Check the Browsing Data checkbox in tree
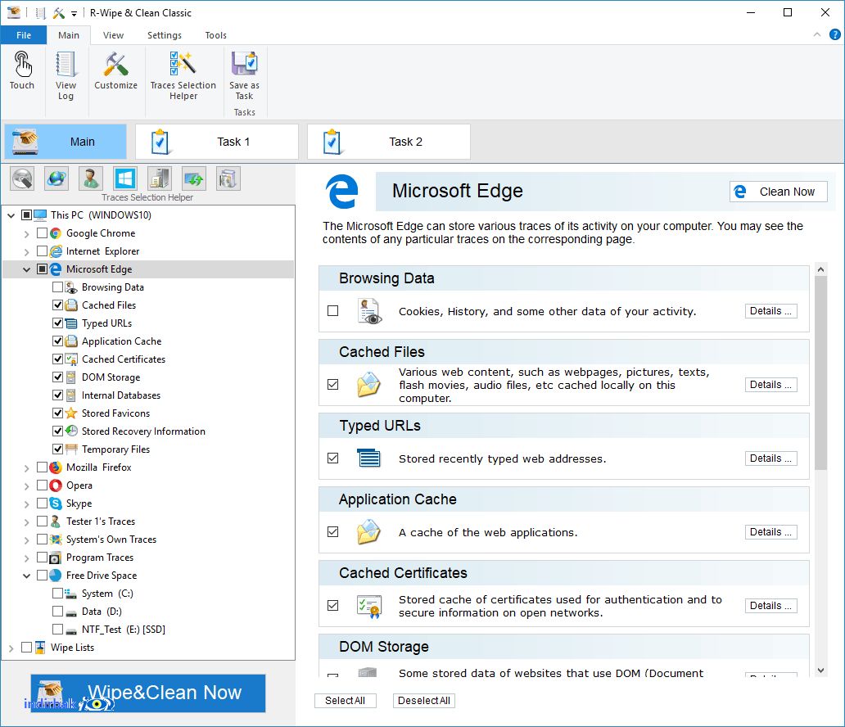This screenshot has width=845, height=727. tap(57, 287)
